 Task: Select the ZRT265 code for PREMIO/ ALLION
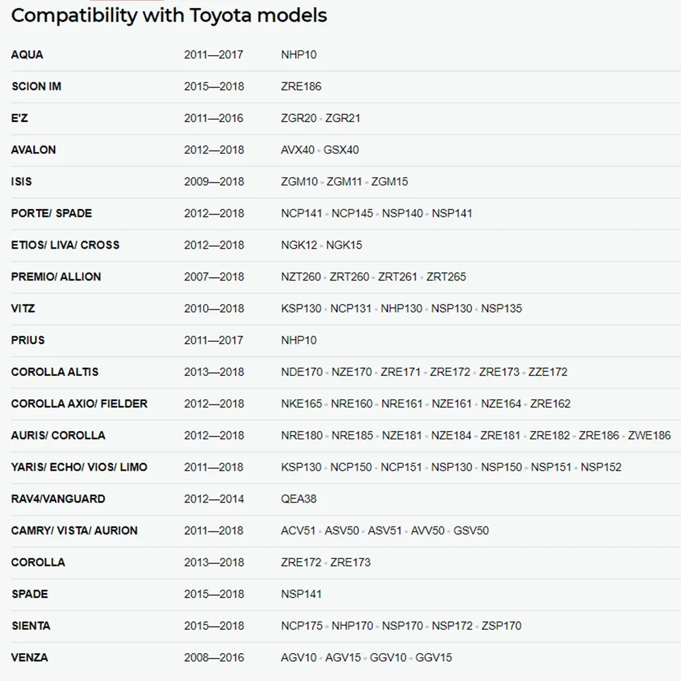click(x=446, y=276)
